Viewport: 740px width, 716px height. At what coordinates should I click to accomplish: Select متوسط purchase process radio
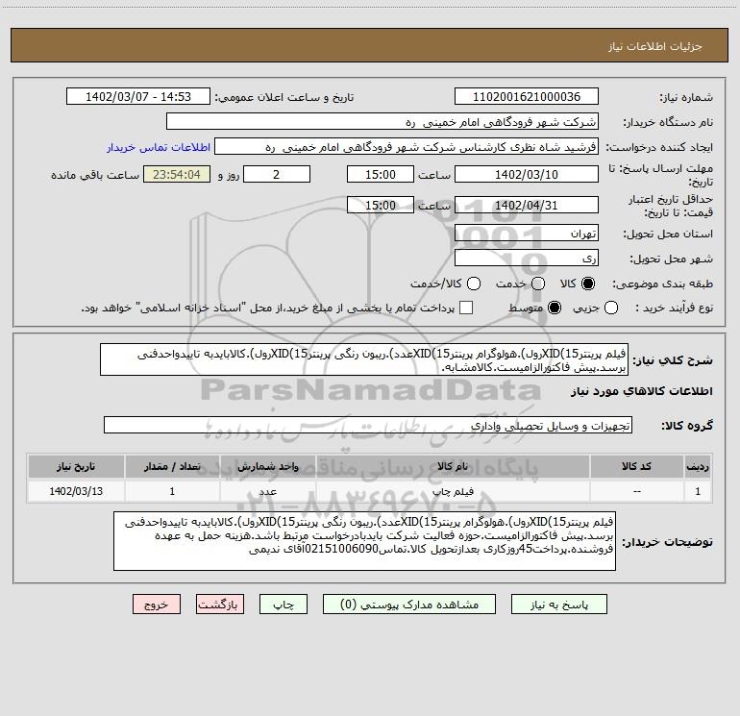coord(555,308)
